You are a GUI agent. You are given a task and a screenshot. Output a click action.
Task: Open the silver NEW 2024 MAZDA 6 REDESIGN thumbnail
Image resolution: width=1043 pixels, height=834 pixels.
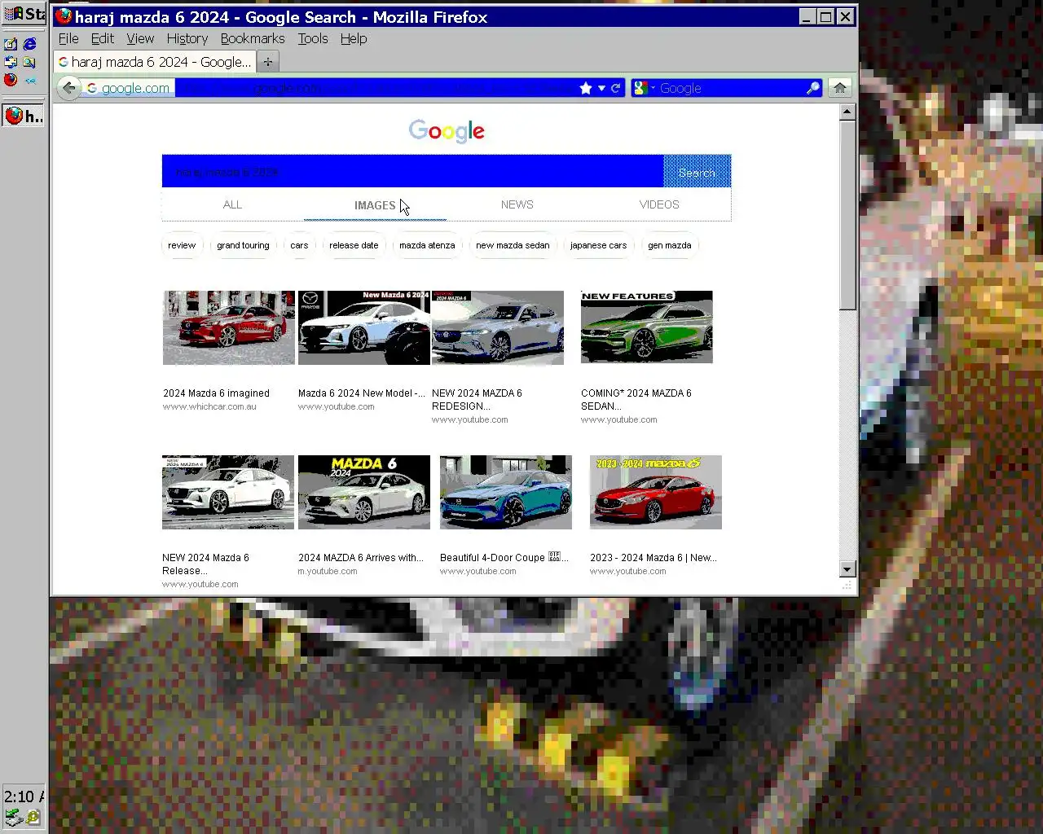tap(498, 327)
